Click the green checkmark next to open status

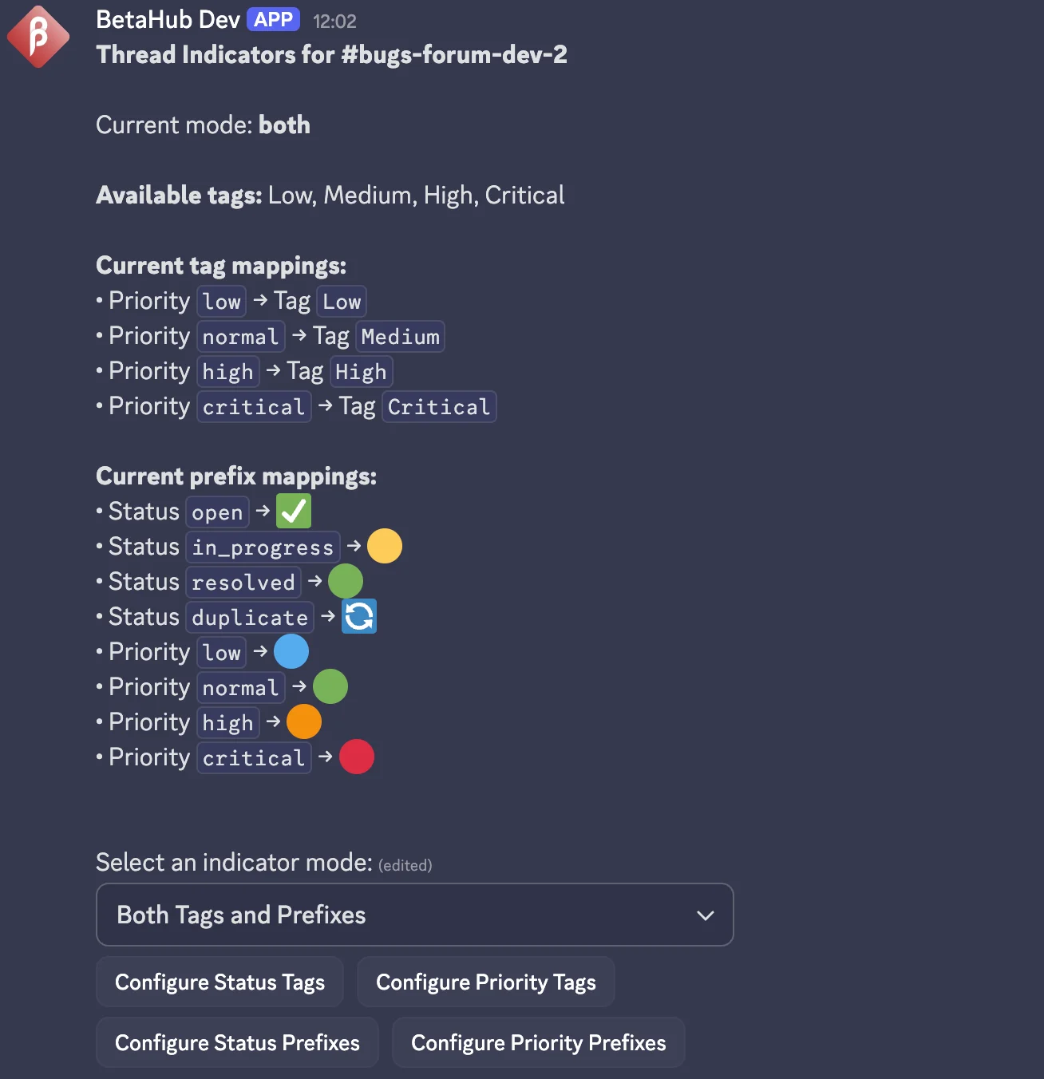tap(293, 511)
